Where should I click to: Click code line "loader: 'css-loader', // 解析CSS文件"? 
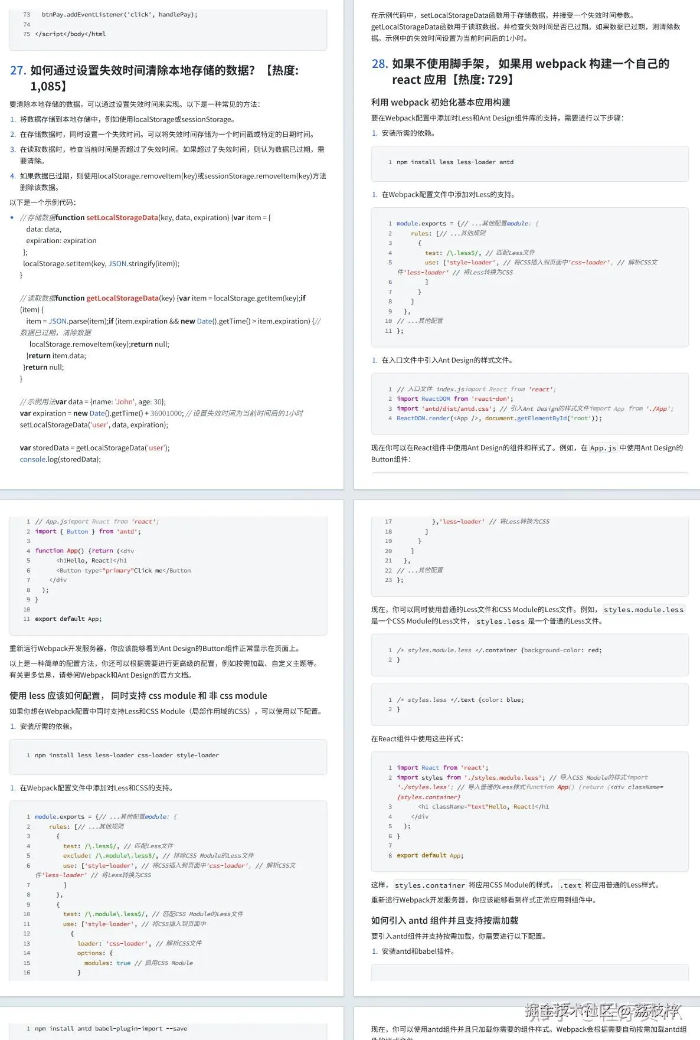139,943
